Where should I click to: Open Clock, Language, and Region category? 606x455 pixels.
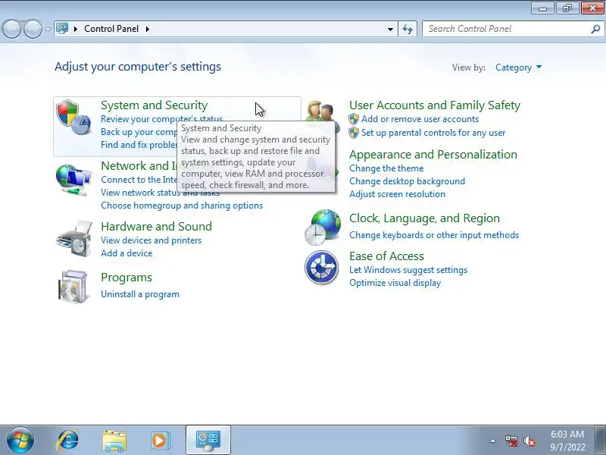pos(424,218)
